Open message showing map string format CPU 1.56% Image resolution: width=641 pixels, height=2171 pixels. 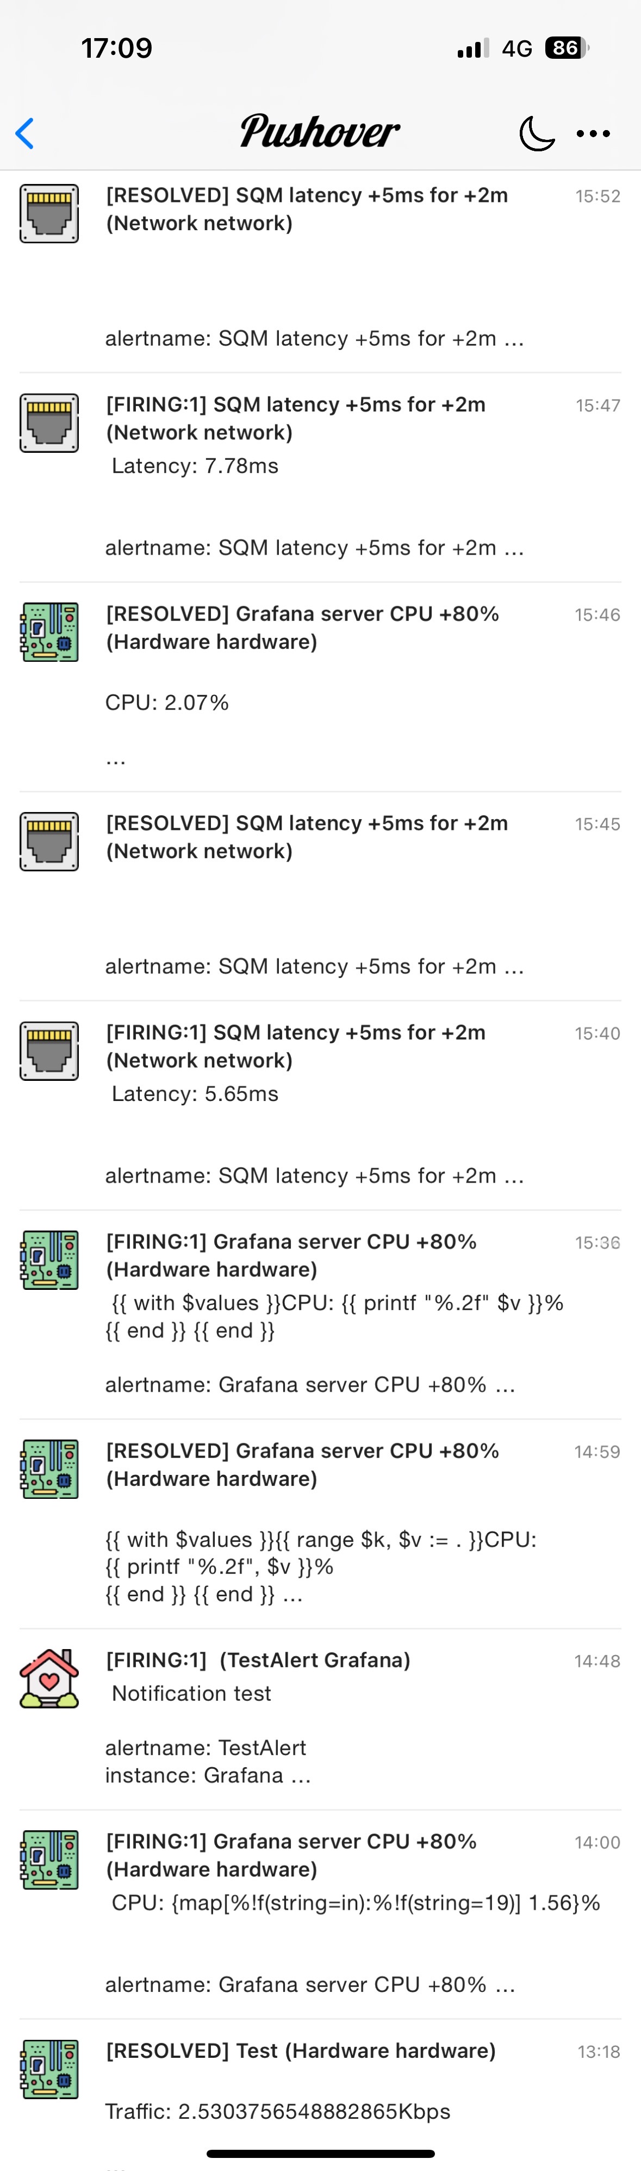pyautogui.click(x=320, y=1914)
